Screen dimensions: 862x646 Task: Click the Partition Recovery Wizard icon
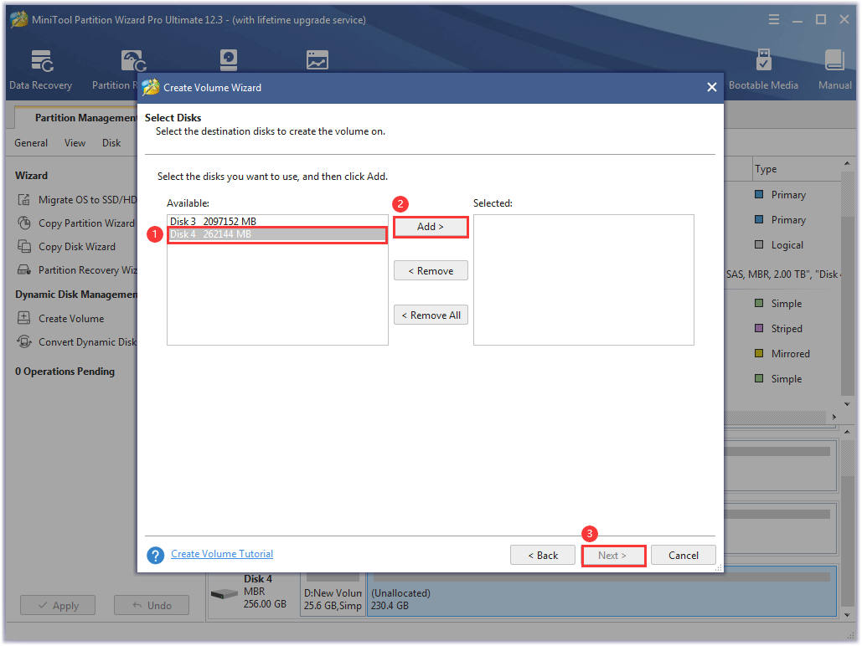pos(23,269)
